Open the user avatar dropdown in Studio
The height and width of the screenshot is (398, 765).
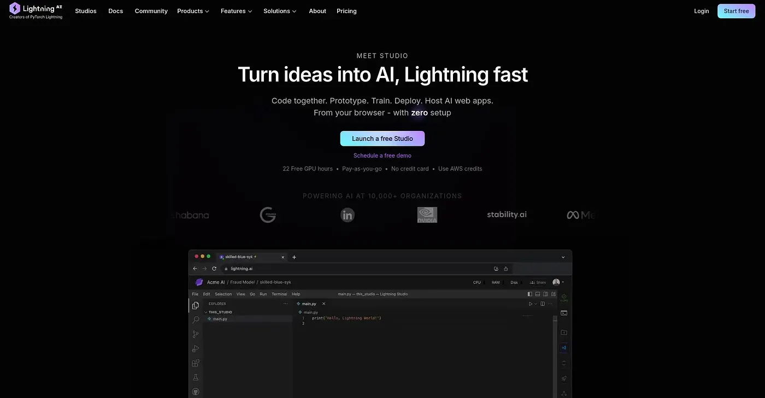(559, 282)
